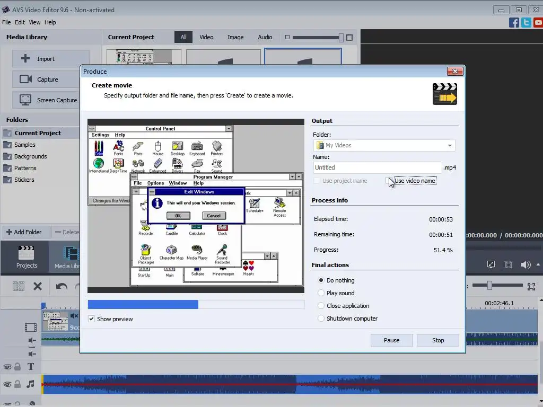Toggle the Show preview checkbox
This screenshot has width=543, height=407.
click(91, 318)
